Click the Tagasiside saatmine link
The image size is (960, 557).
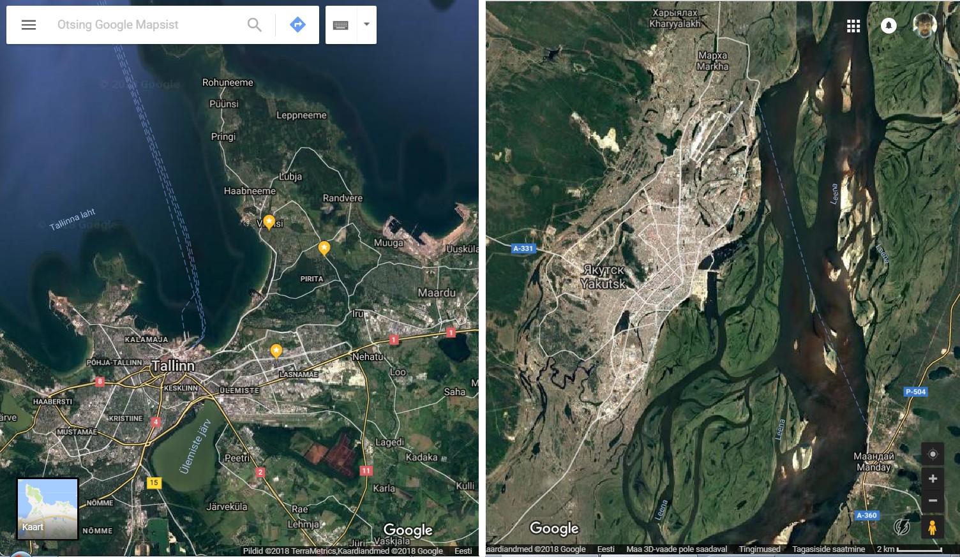pos(829,549)
